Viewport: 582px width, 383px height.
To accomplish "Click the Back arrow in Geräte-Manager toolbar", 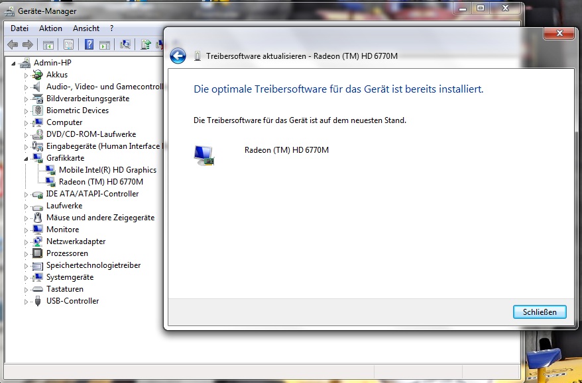I will pyautogui.click(x=13, y=45).
